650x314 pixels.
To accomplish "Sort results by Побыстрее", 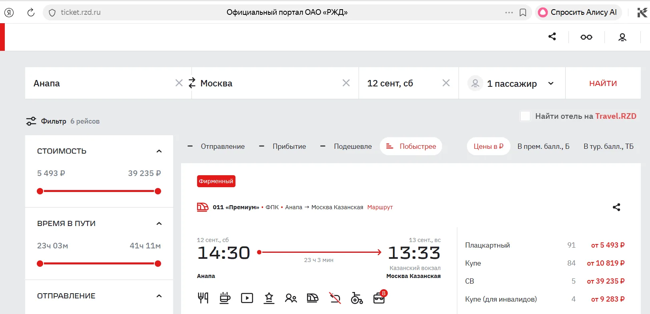I will click(411, 146).
